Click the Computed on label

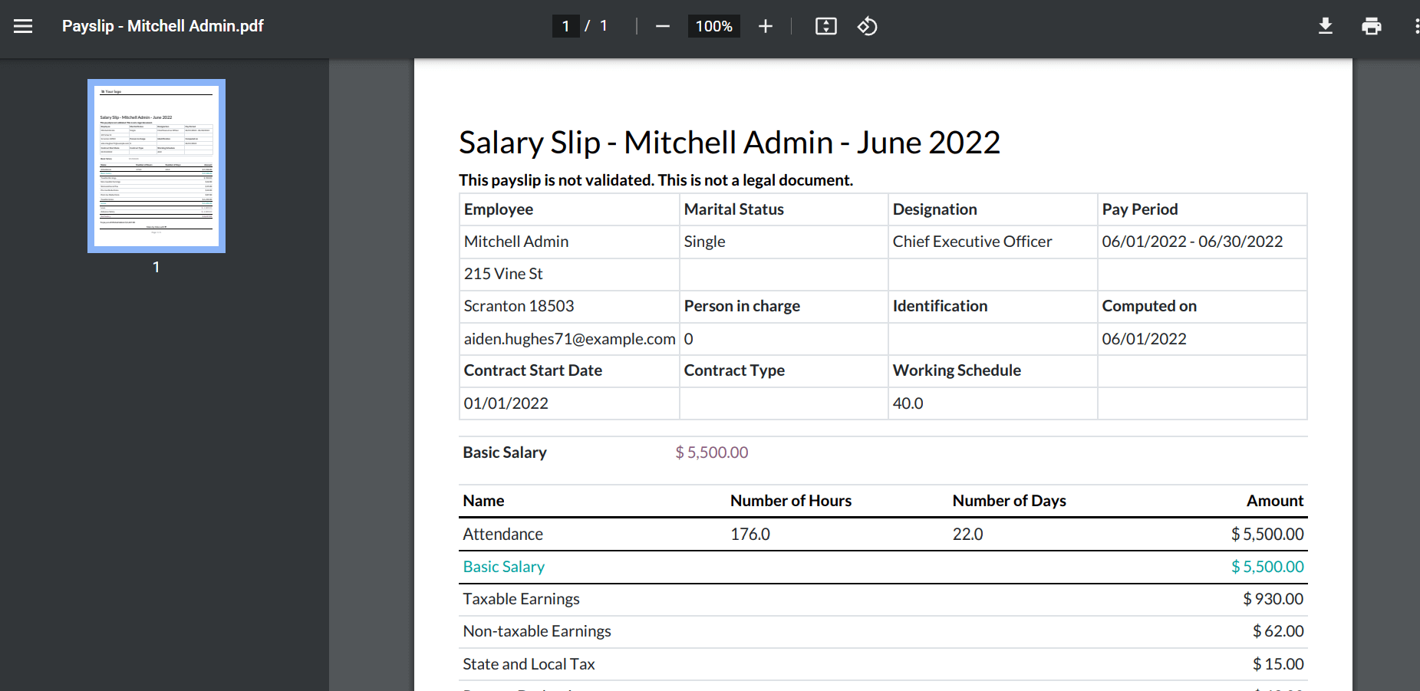coord(1149,306)
